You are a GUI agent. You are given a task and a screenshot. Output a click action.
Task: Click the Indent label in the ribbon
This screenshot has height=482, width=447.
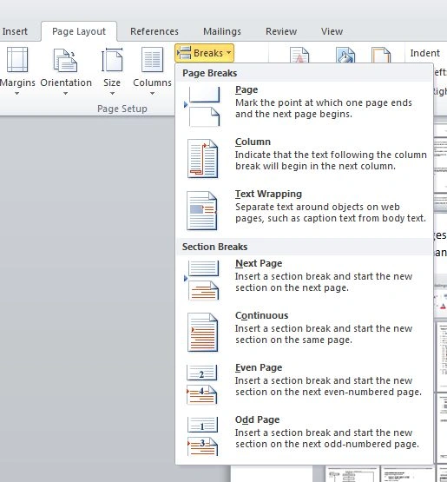pos(425,53)
